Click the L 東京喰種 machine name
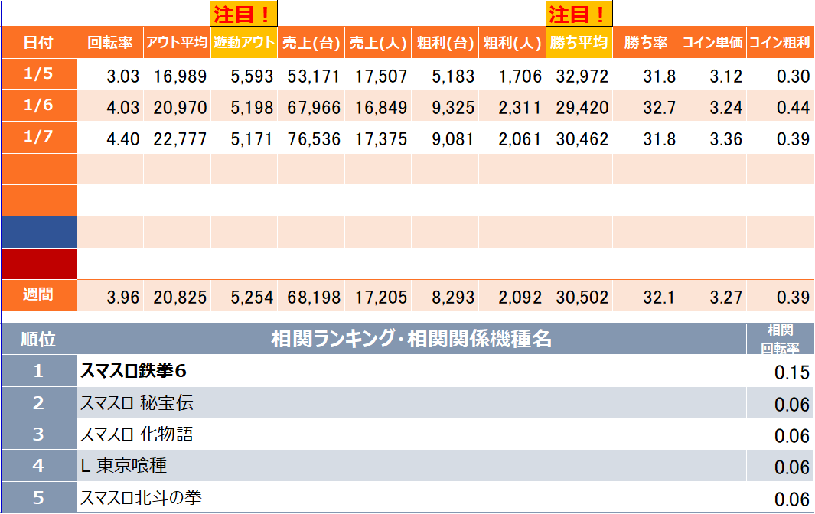The image size is (815, 514). pos(123,466)
